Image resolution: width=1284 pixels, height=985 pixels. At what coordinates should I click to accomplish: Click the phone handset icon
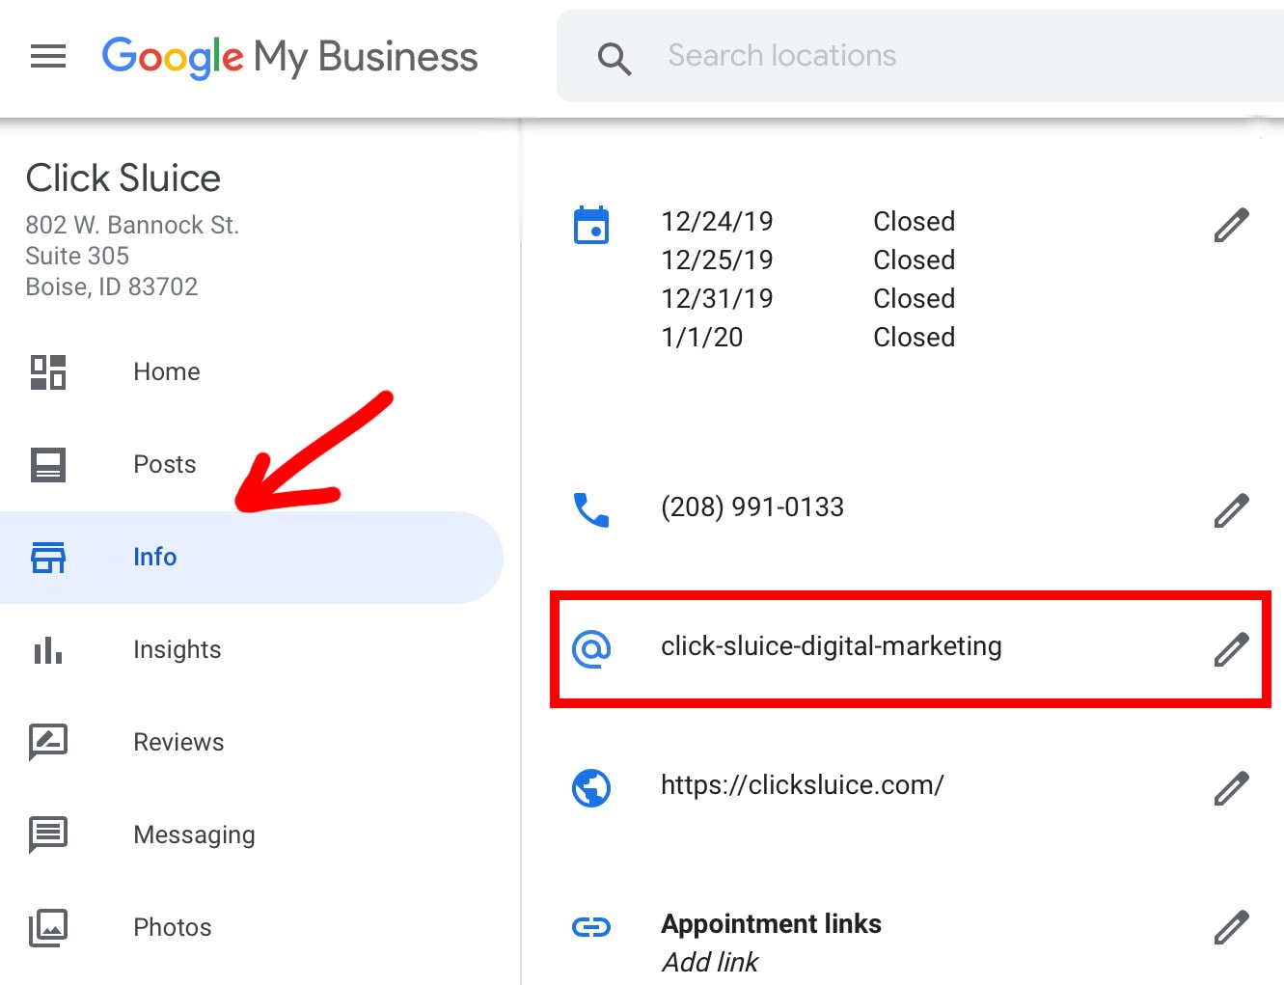pos(591,510)
